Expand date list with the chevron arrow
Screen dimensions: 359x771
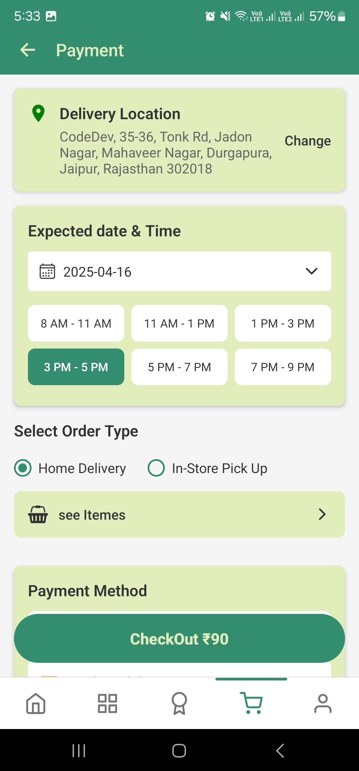coord(311,271)
